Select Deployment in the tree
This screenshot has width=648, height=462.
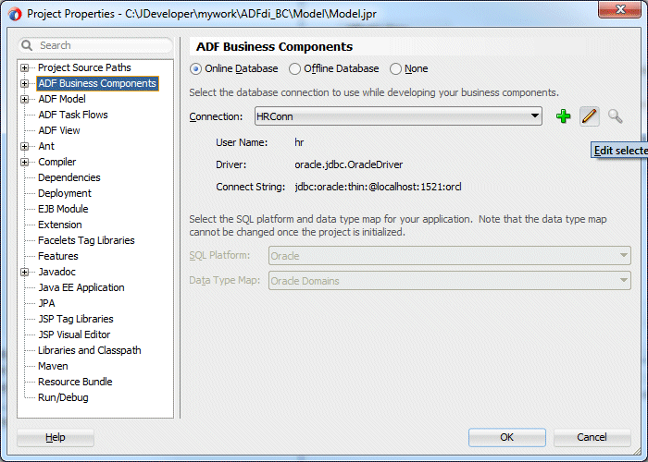point(65,193)
